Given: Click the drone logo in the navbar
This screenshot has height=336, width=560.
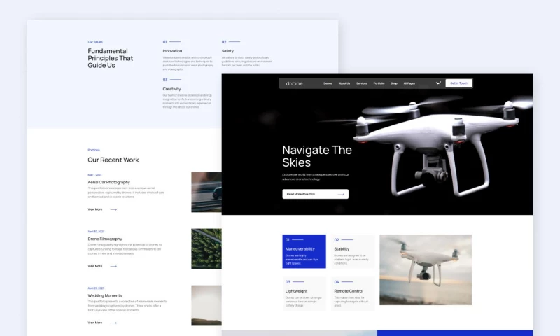Looking at the screenshot, I should pos(294,83).
